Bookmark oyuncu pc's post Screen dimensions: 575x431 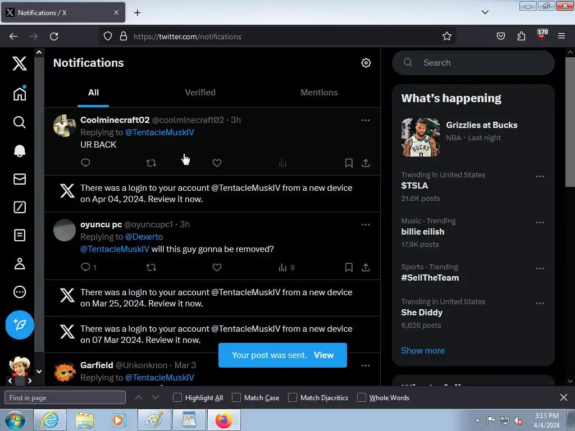tap(349, 267)
